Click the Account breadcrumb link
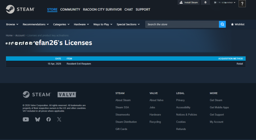 (x=20, y=35)
